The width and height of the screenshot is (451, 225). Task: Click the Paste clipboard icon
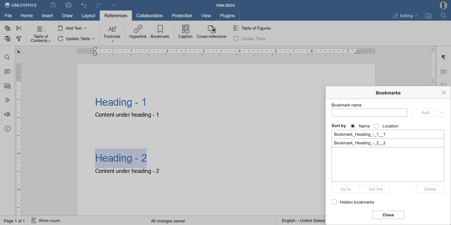click(x=8, y=39)
